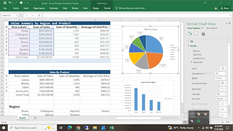The width and height of the screenshot is (233, 131).
Task: Switch to the Home ribbon tab
Action: (x=16, y=8)
